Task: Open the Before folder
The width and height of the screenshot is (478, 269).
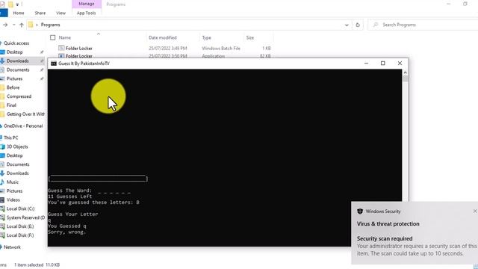Action: 13,87
